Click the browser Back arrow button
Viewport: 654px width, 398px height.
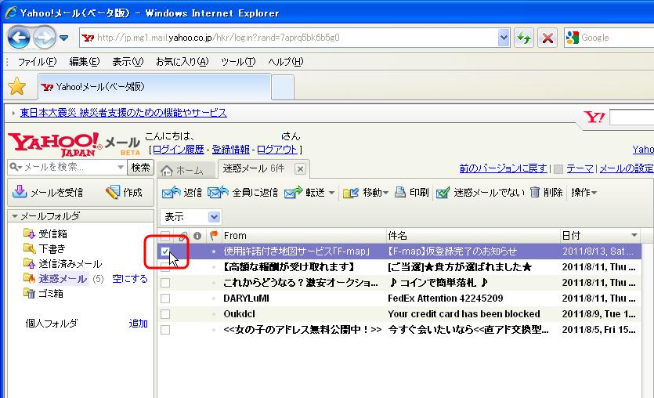[19, 38]
